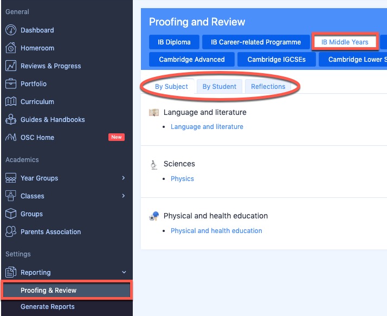This screenshot has width=387, height=316.
Task: Select Proofing & Review submenu item
Action: (x=67, y=291)
